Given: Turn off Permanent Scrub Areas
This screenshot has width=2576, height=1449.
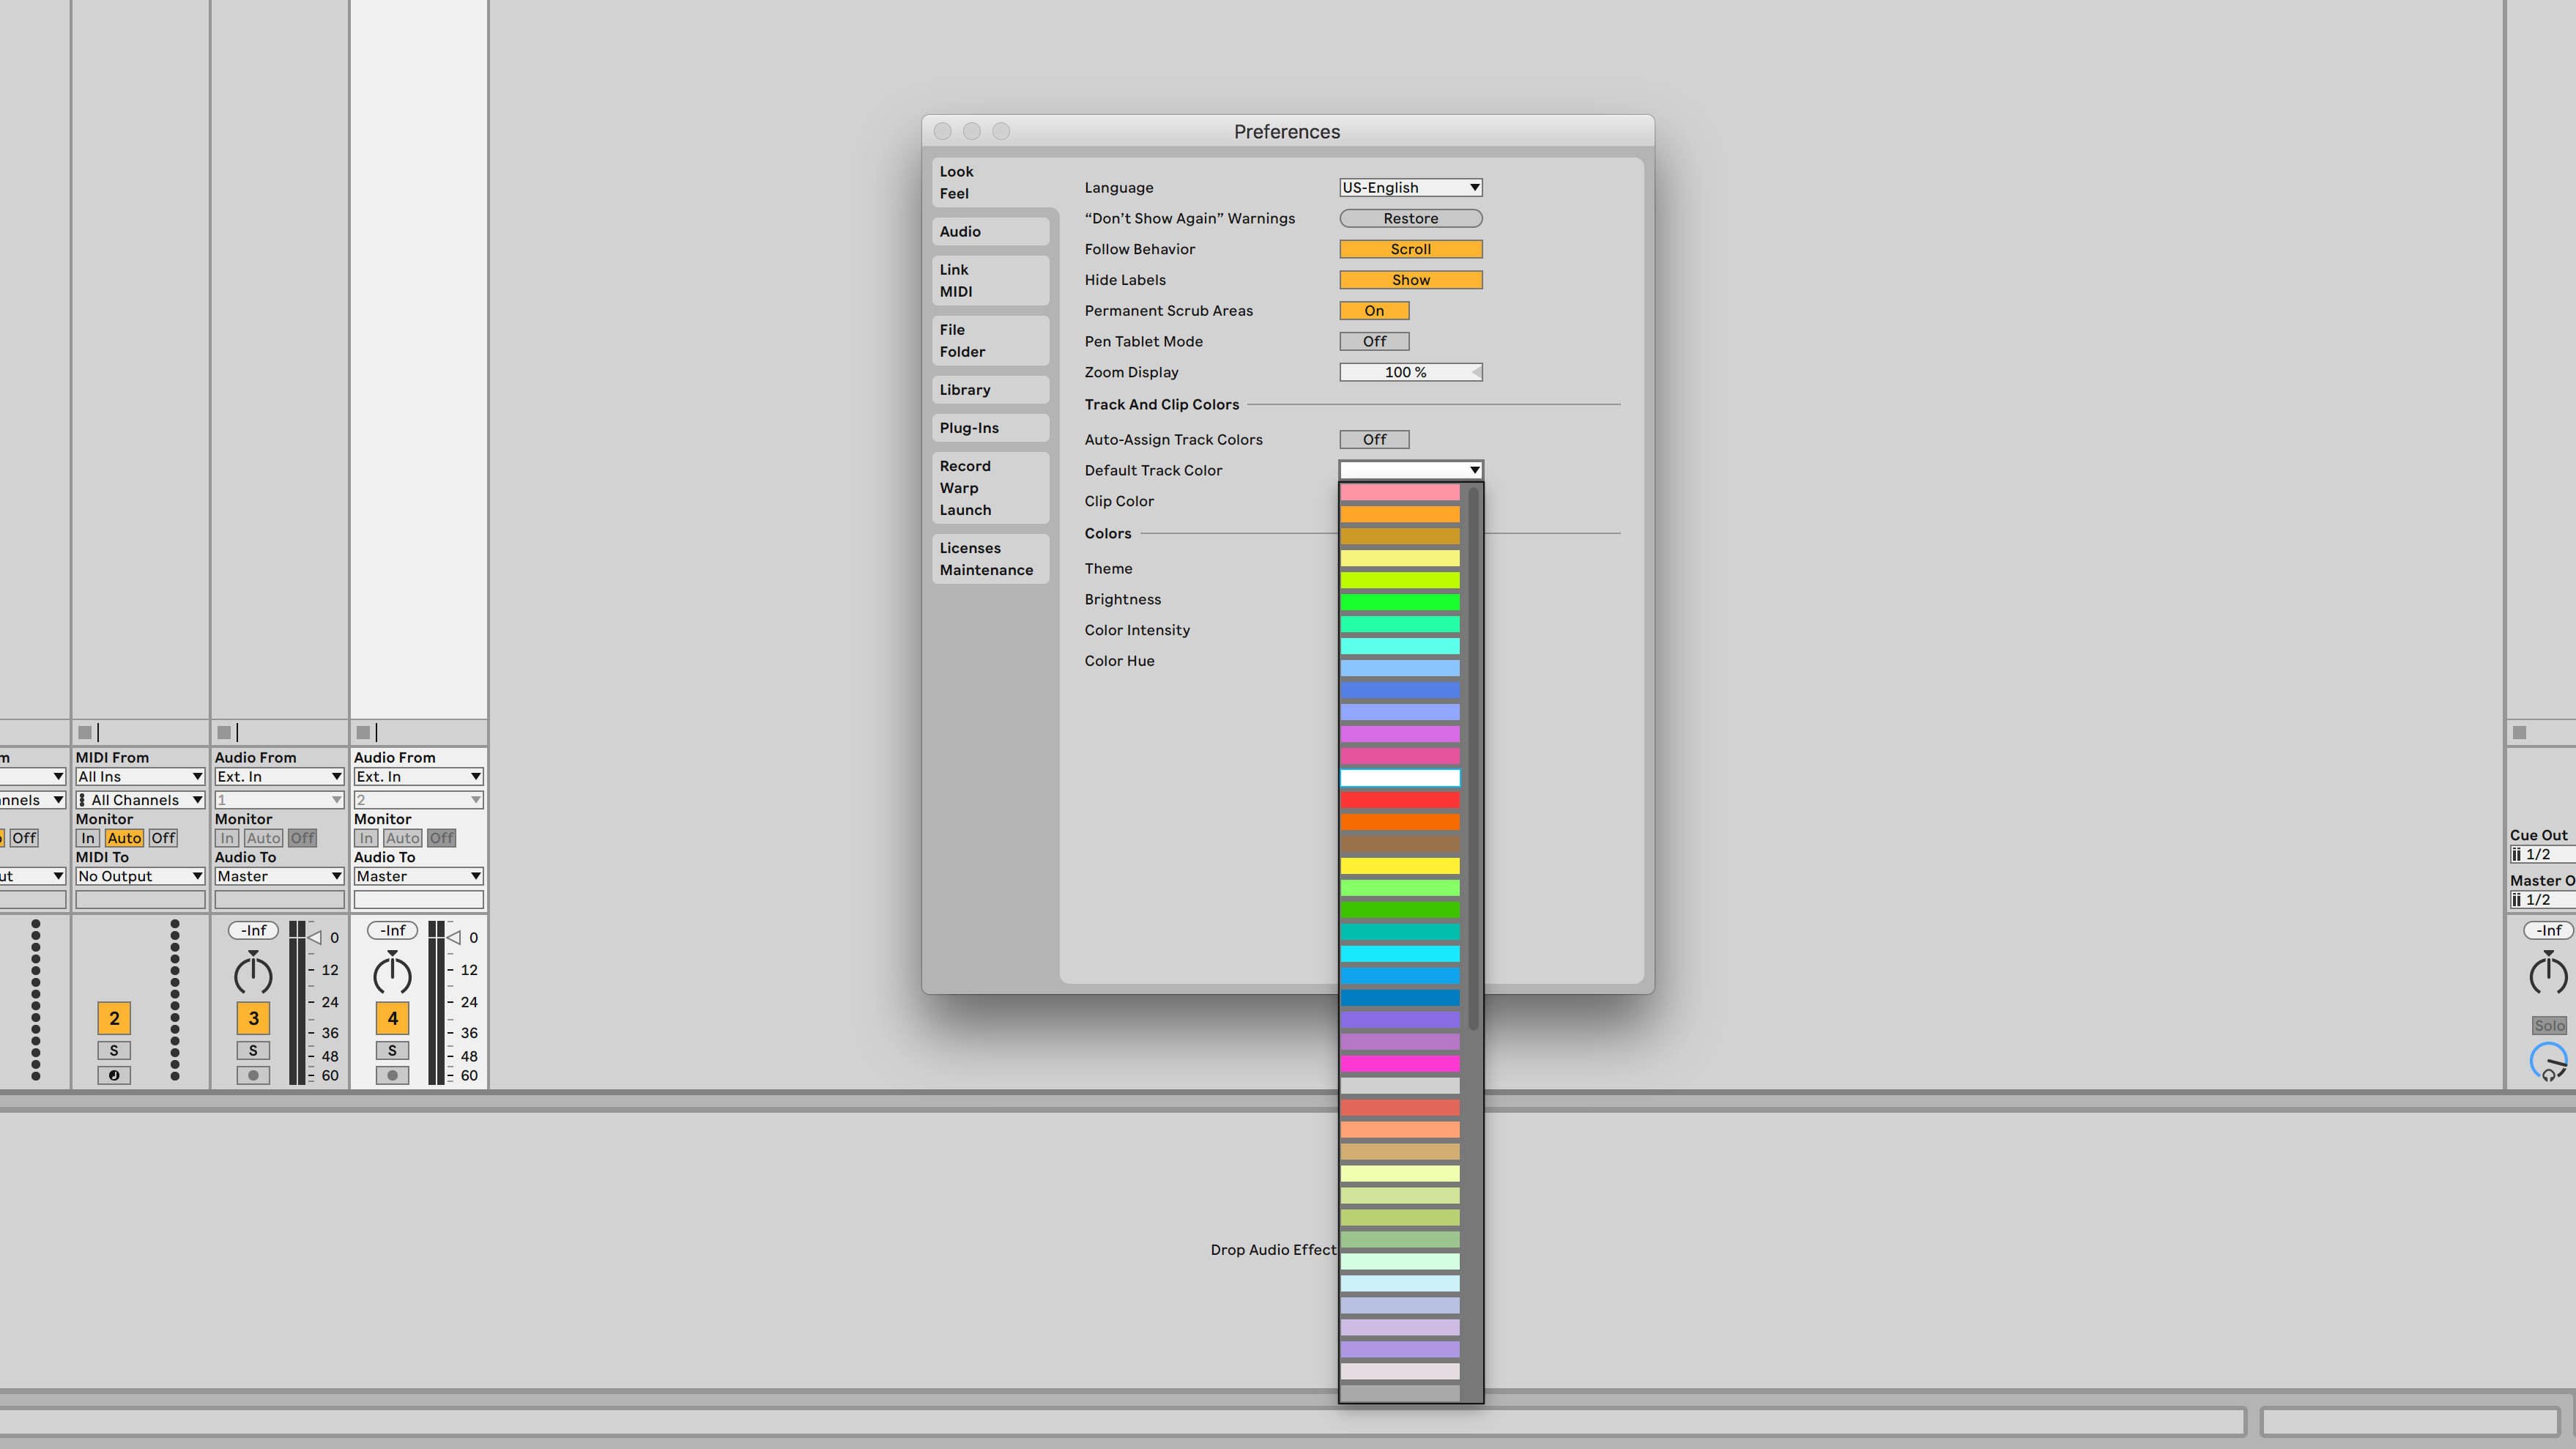Looking at the screenshot, I should coord(1374,311).
